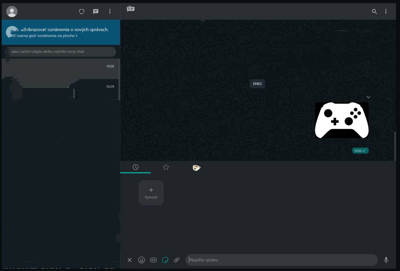Open desktop notifications banner link
The image size is (400, 271).
click(x=44, y=36)
